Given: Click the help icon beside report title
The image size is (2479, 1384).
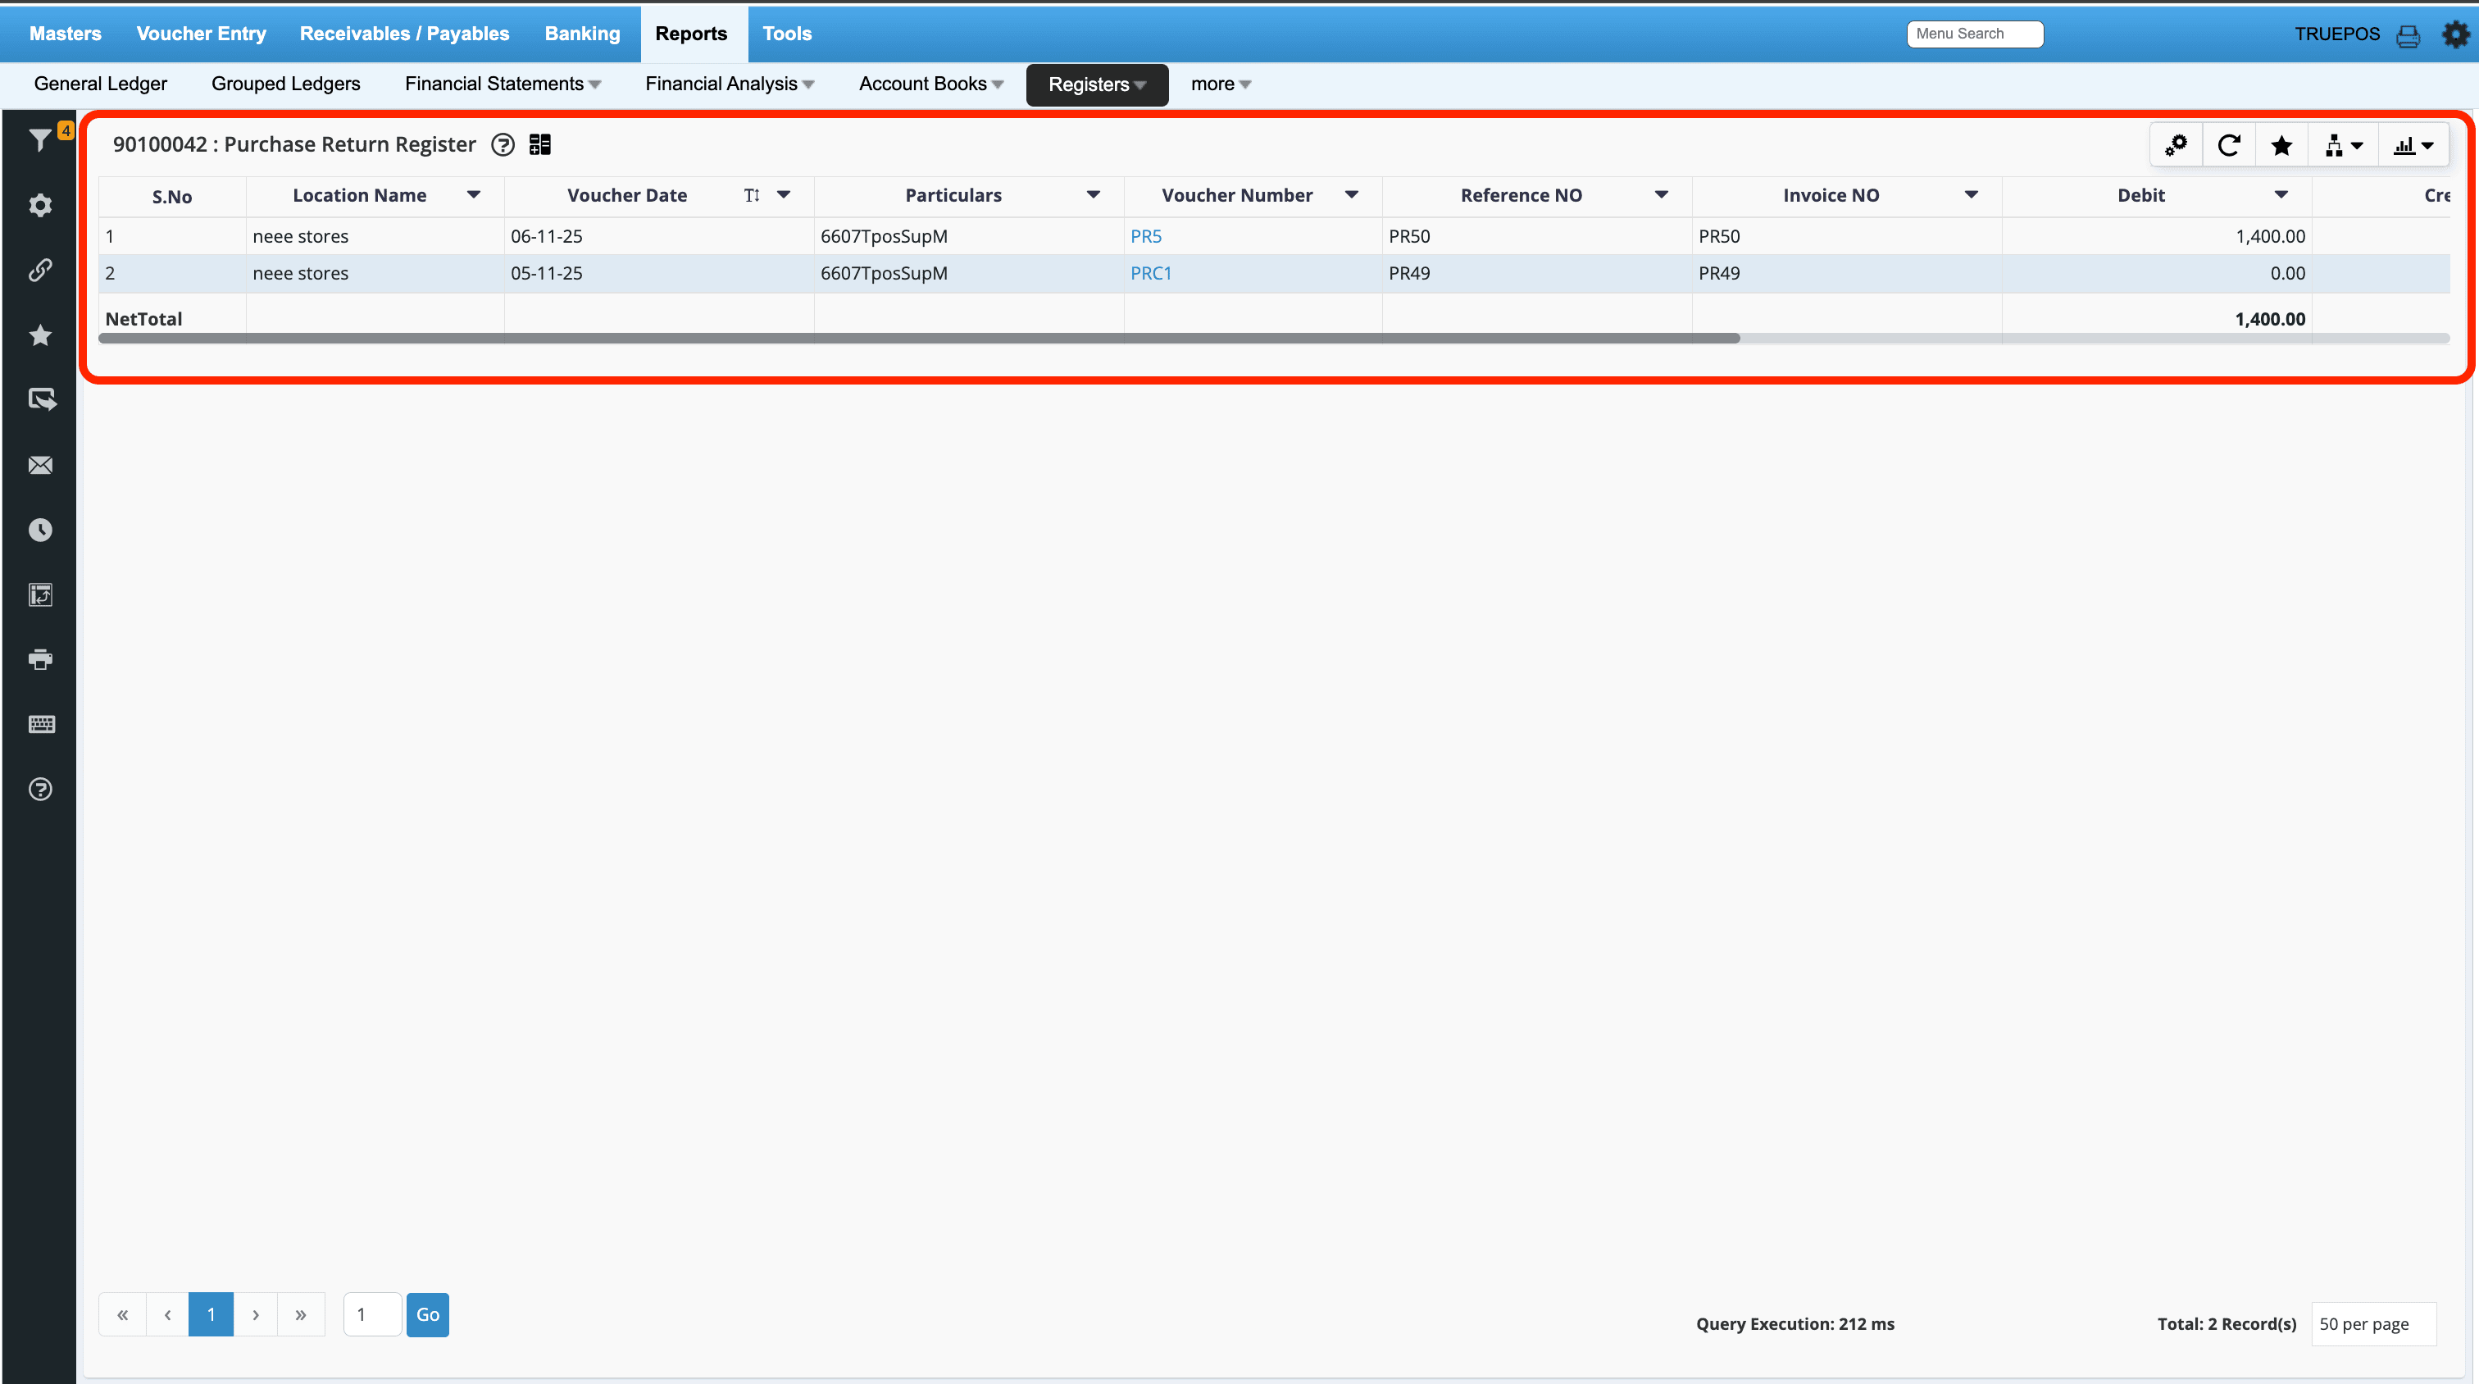Looking at the screenshot, I should (503, 144).
